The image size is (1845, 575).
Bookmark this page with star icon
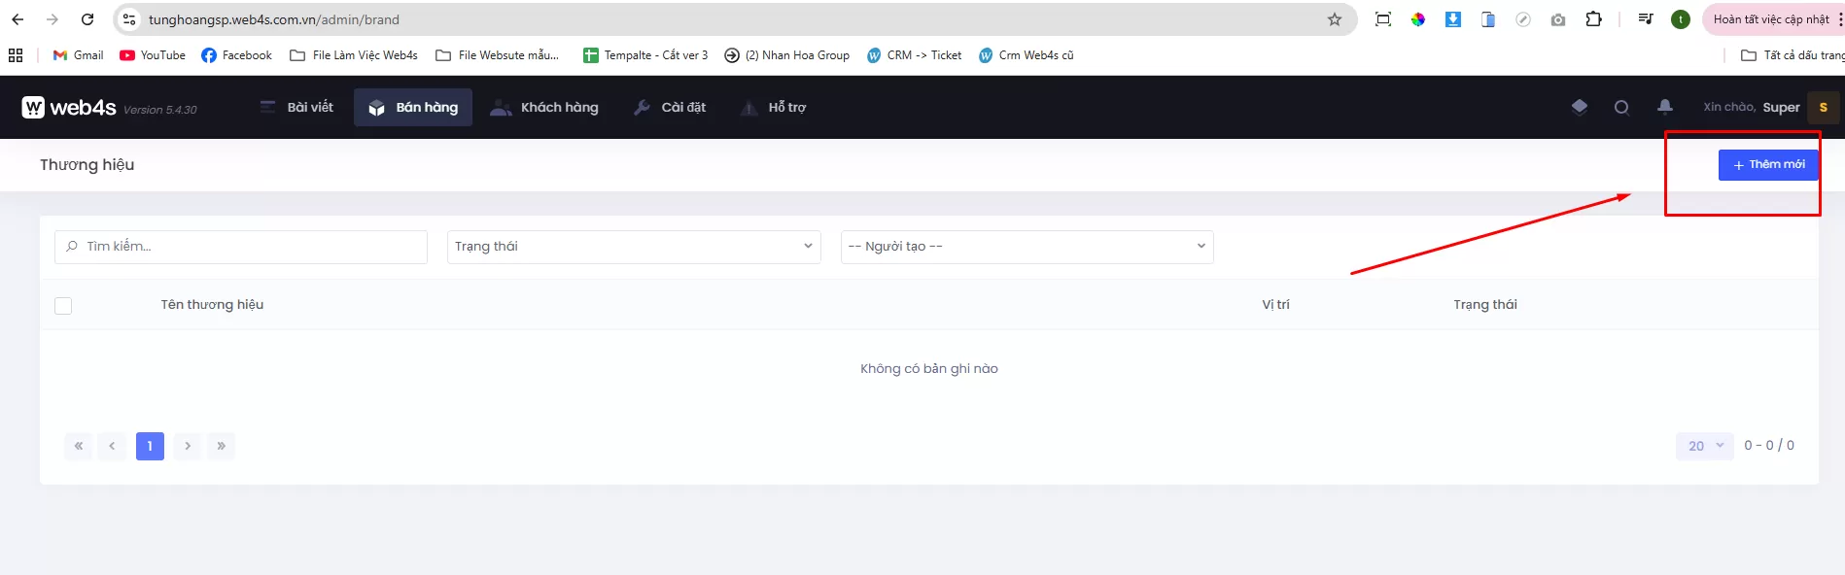click(x=1334, y=19)
